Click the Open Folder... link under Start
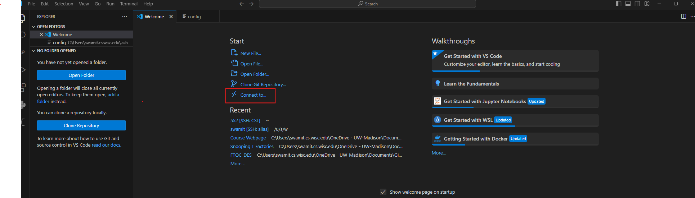This screenshot has height=198, width=695. [x=255, y=74]
